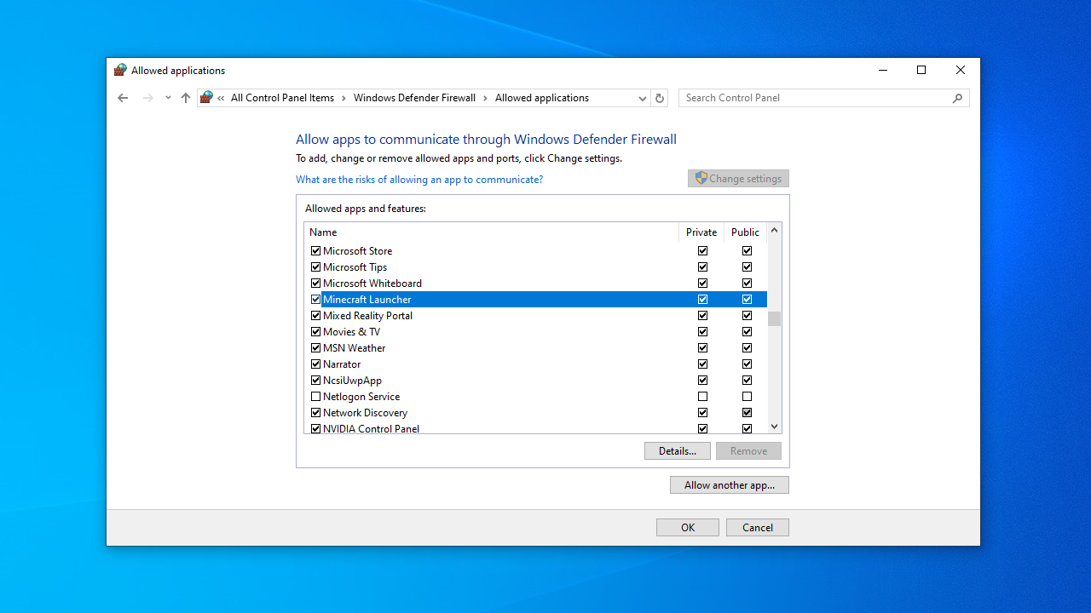
Task: Open the Recent locations dropdown
Action: pos(168,98)
